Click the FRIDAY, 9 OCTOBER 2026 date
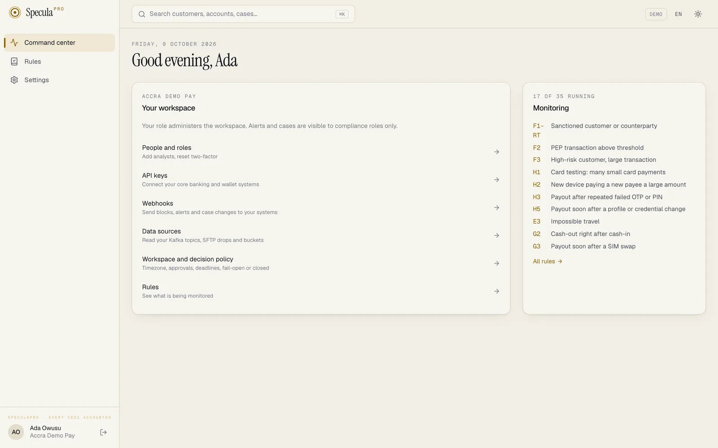Viewport: 718px width, 448px height. 174,44
